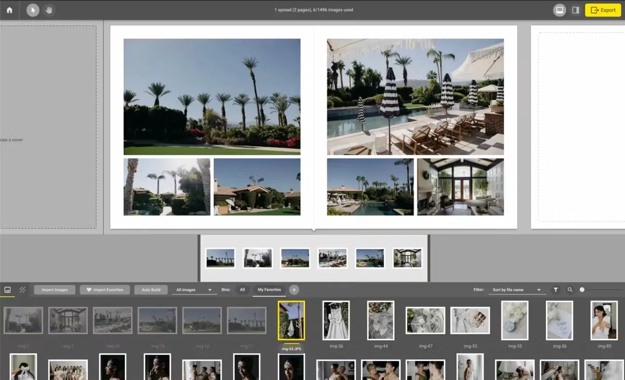Select the house with lawn photo on left page
The width and height of the screenshot is (625, 380).
click(x=257, y=187)
